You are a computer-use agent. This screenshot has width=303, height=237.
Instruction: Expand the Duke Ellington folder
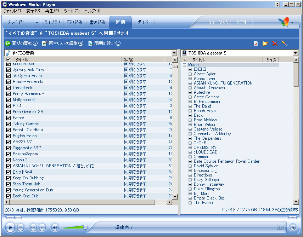190,189
